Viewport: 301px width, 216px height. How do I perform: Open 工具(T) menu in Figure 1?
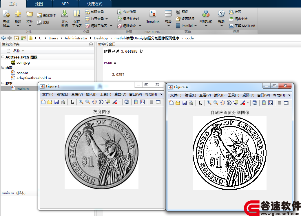click(105, 94)
